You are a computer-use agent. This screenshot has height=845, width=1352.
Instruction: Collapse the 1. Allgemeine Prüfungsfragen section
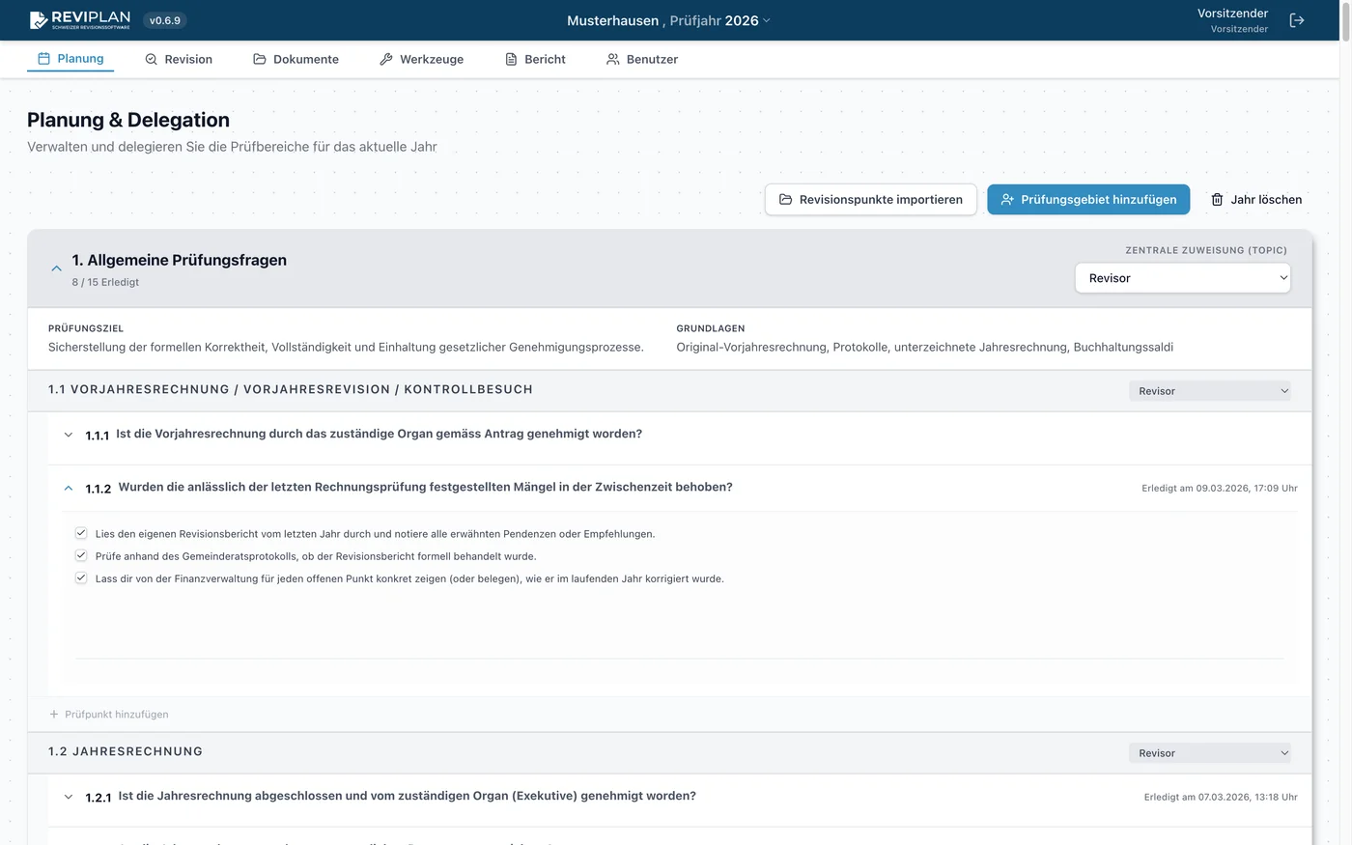pos(56,268)
